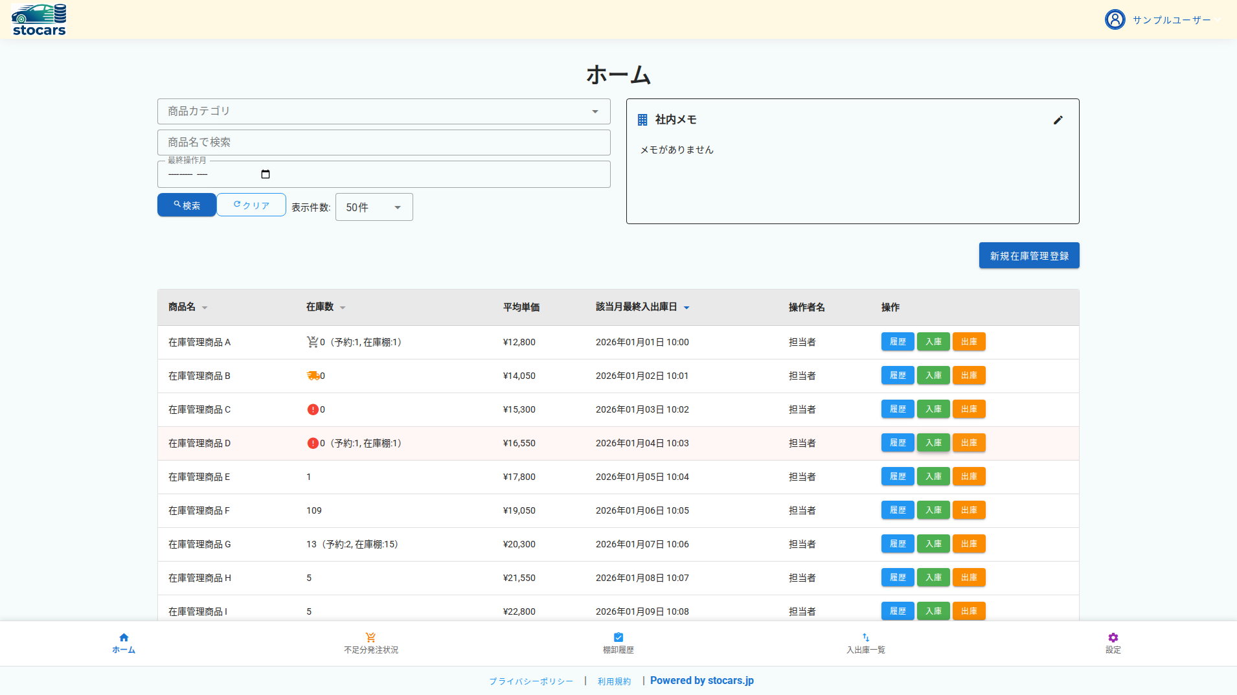
Task: Open the calendar picker in 最終操作月
Action: coord(266,174)
